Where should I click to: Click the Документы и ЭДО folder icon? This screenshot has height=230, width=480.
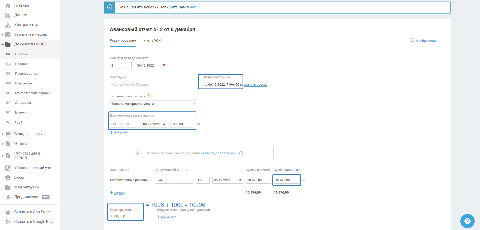coord(8,44)
